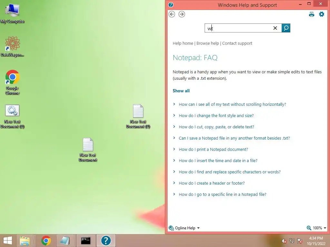Click the Help window title bar question icon
This screenshot has height=247, width=330.
tap(171, 5)
